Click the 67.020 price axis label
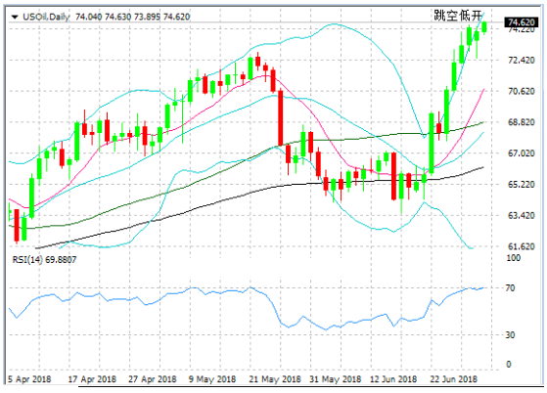 tap(522, 153)
